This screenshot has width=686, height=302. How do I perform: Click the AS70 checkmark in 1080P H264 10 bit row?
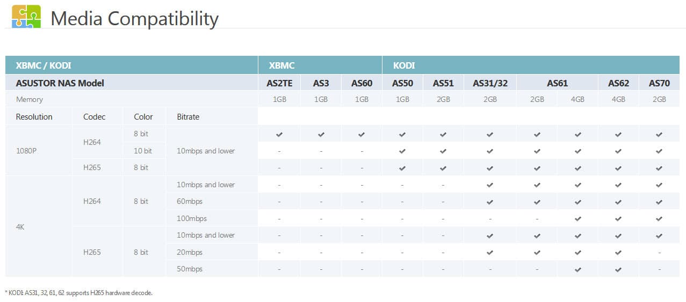point(659,151)
